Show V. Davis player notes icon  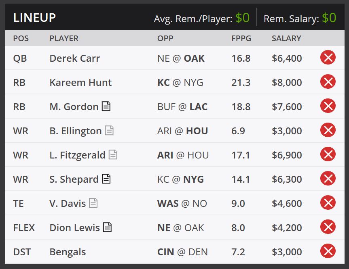[x=93, y=203]
